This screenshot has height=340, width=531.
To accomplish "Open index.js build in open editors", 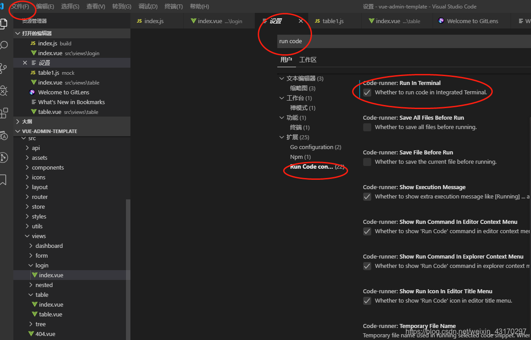I will 72,43.
